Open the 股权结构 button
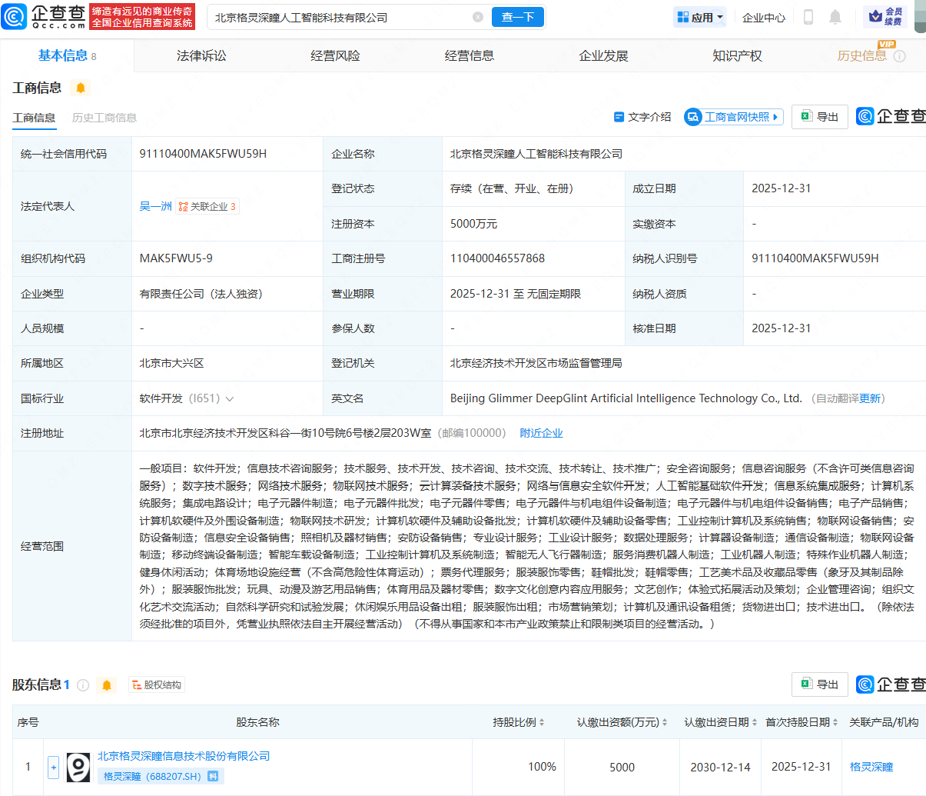Screen dimensions: 926x796 157,684
